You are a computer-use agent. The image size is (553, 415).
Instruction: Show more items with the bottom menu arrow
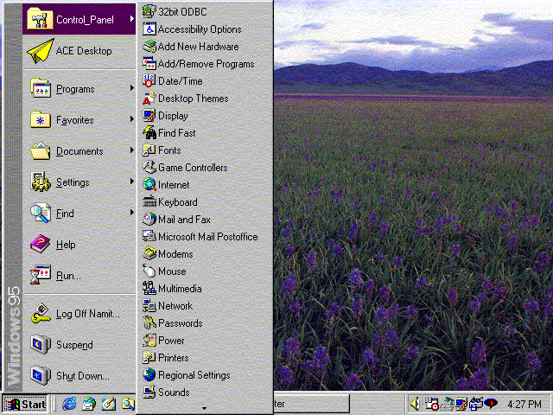205,408
